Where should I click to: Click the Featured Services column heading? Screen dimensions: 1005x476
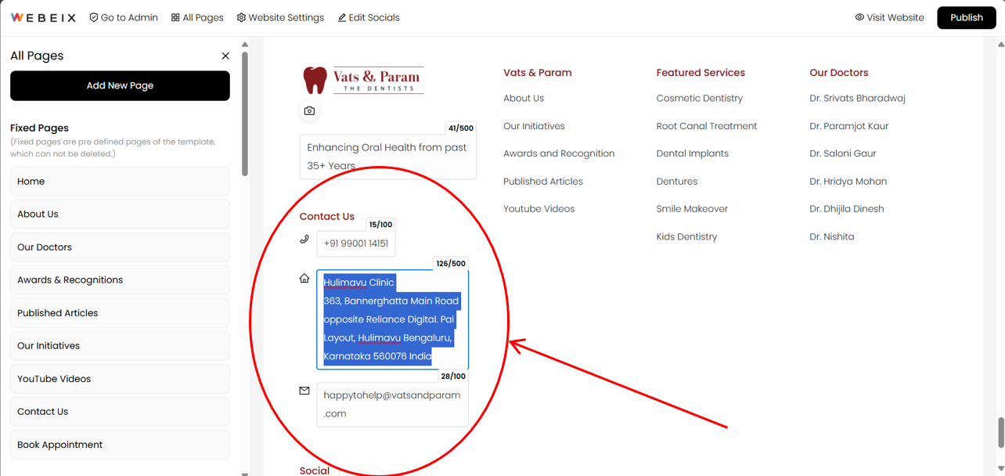pyautogui.click(x=701, y=73)
